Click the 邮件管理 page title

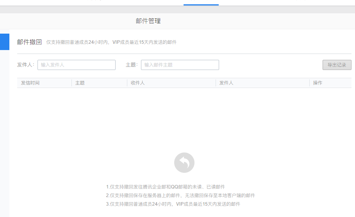point(148,21)
